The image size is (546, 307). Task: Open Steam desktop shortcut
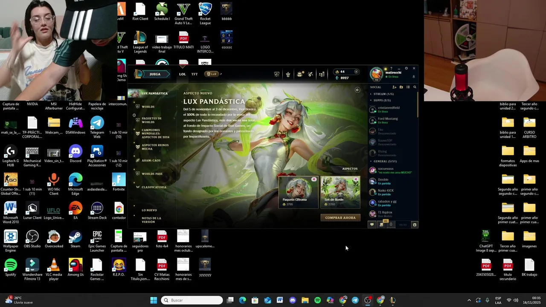click(76, 239)
